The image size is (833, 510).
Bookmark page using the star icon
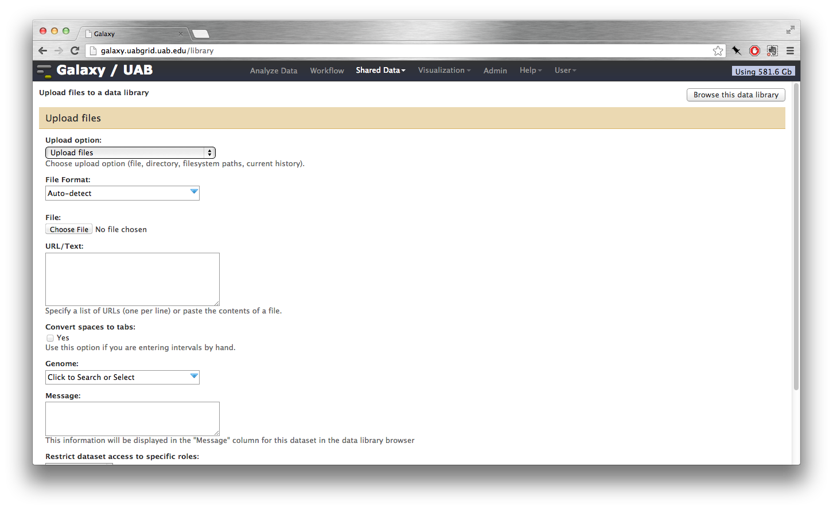(718, 51)
